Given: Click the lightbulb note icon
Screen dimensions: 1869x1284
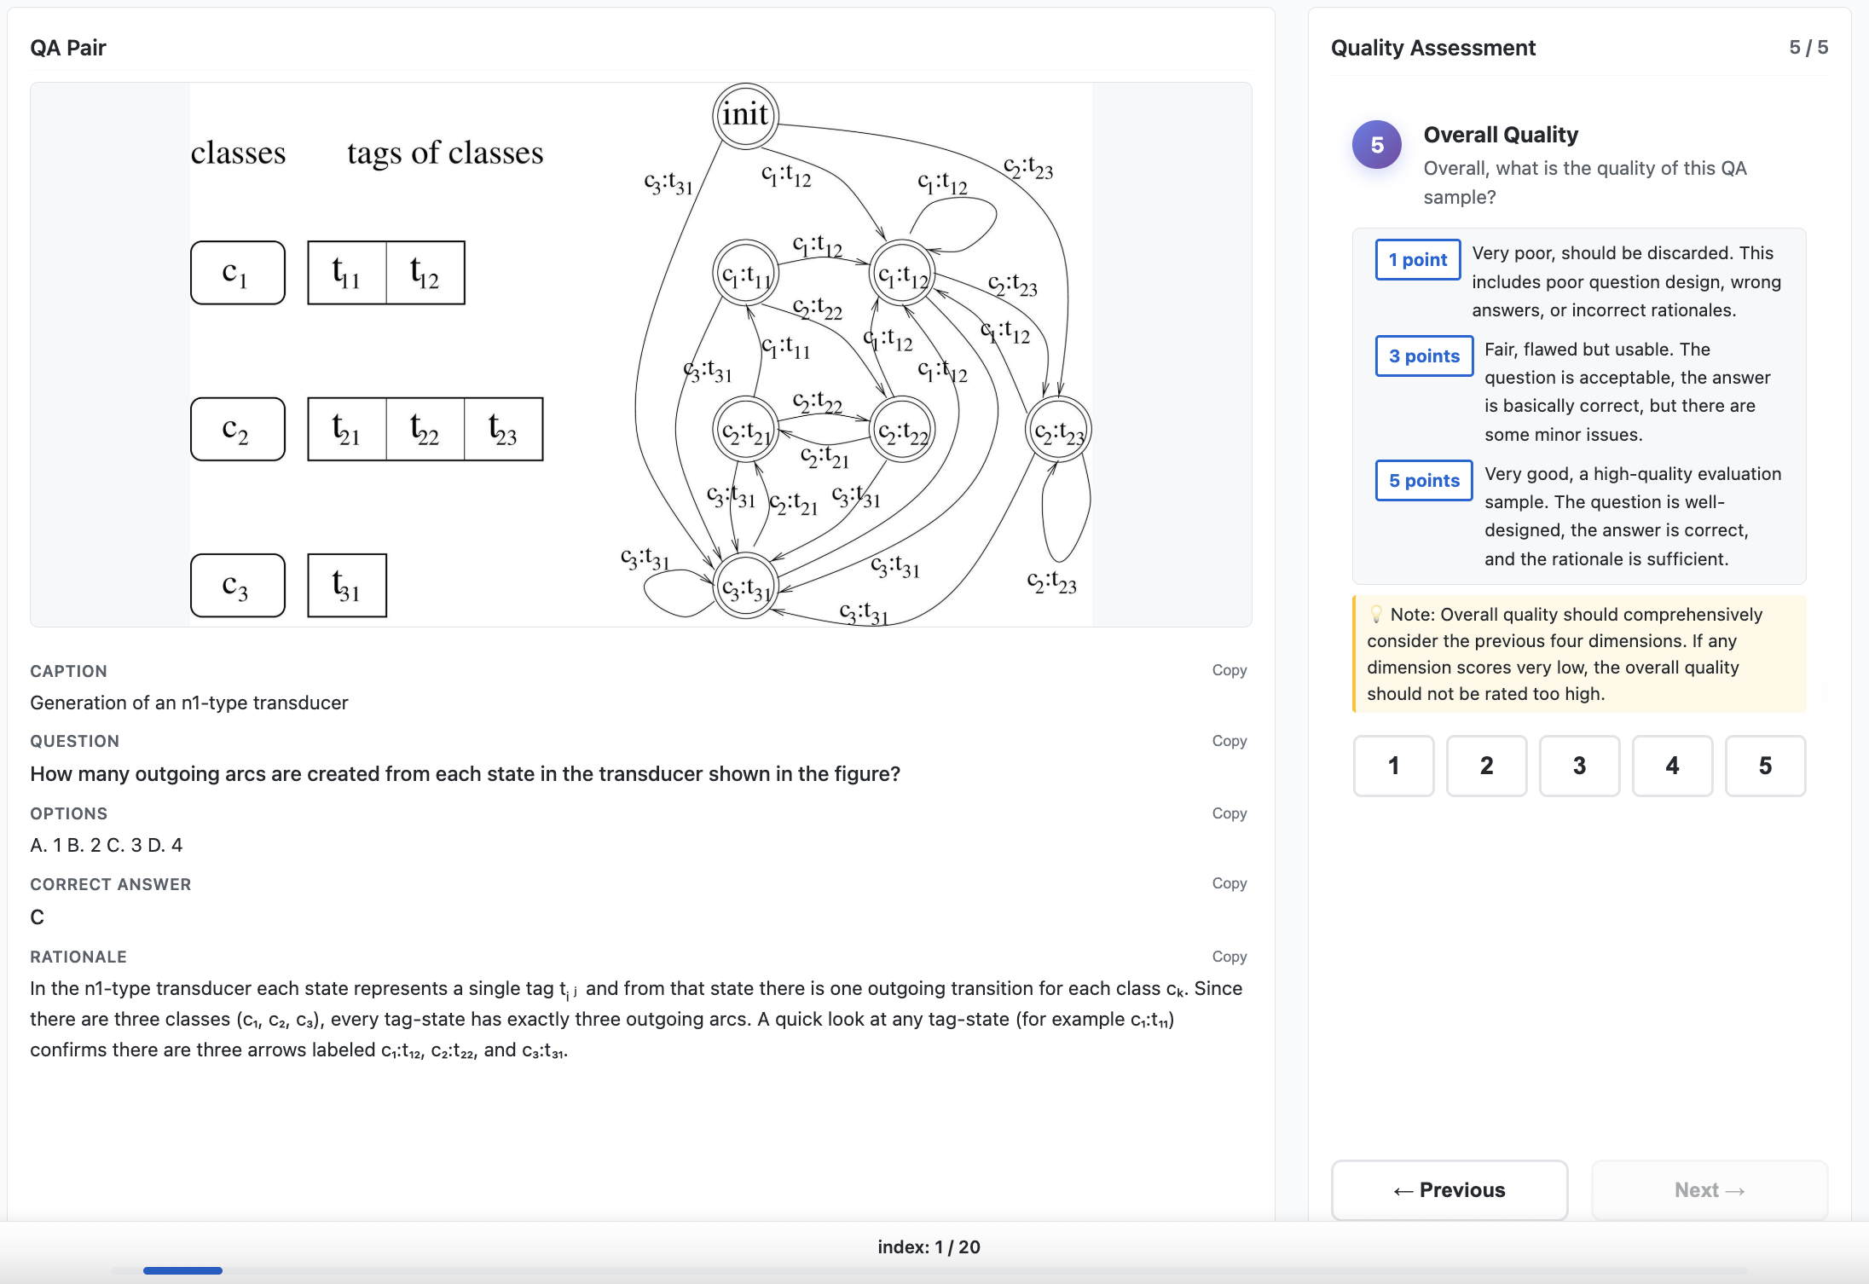Looking at the screenshot, I should (1375, 615).
